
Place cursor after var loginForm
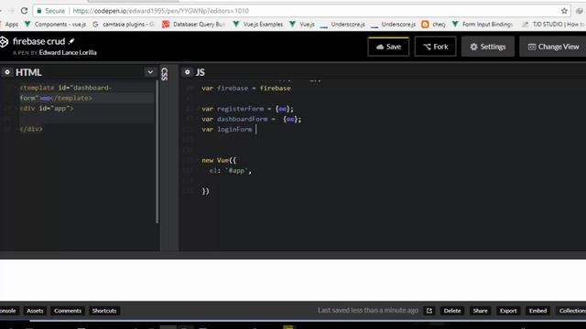click(x=256, y=130)
